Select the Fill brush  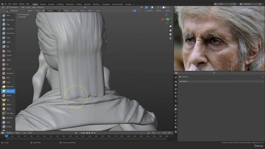8,65
